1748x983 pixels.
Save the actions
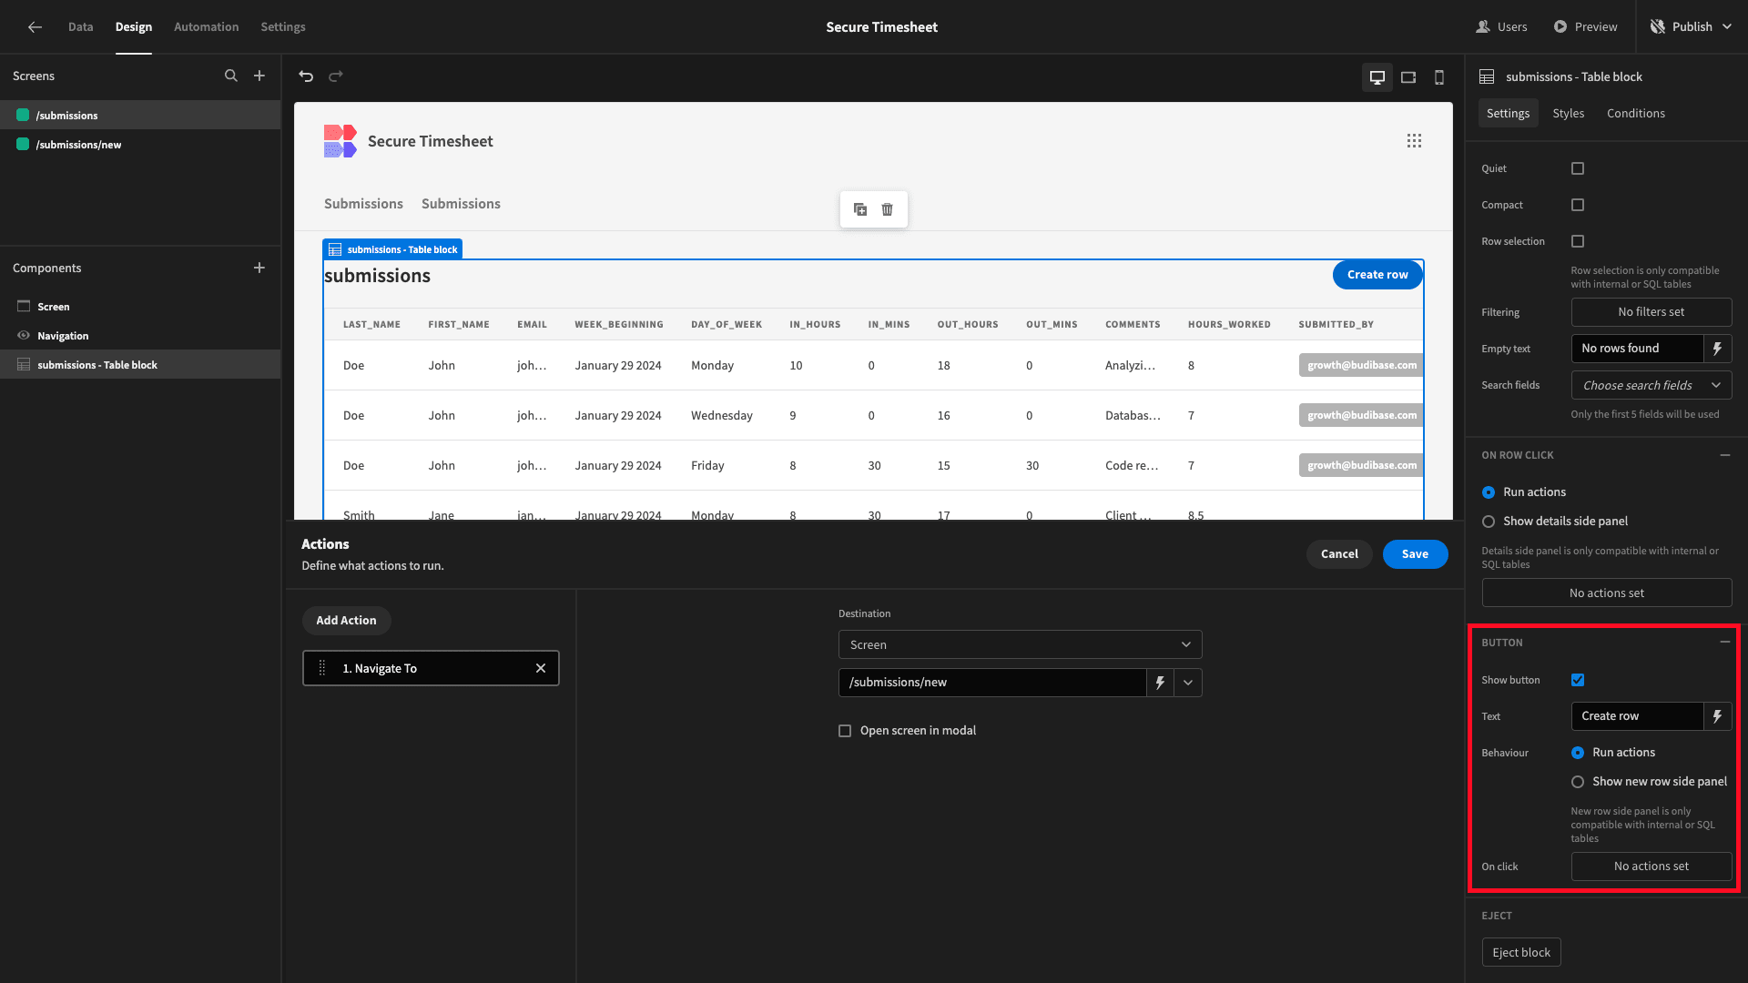click(1415, 554)
